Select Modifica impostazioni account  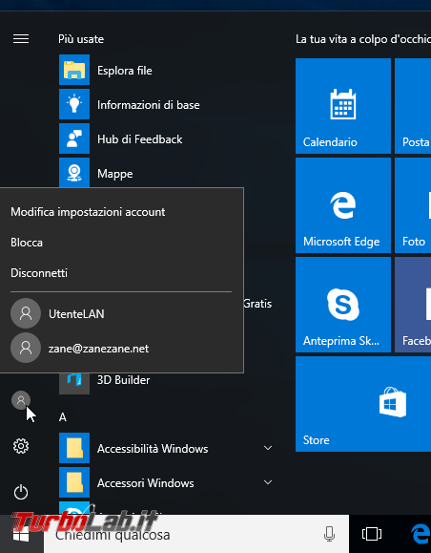(88, 212)
